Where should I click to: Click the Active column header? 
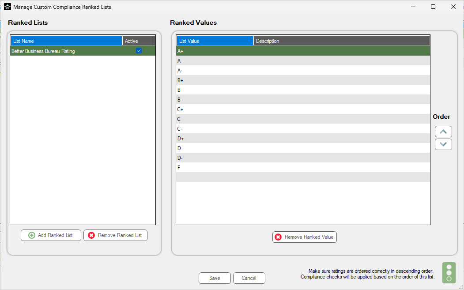(139, 41)
